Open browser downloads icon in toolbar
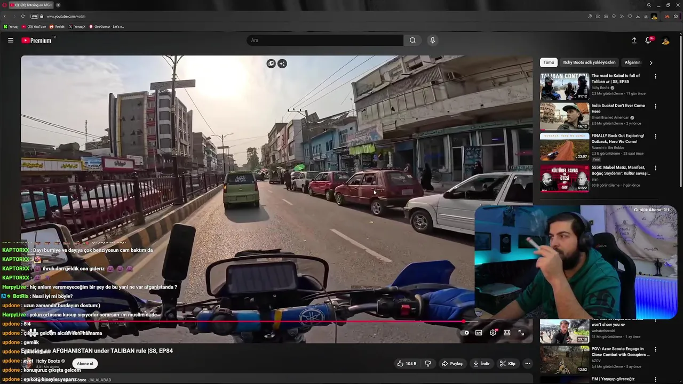The image size is (683, 384). point(638,16)
